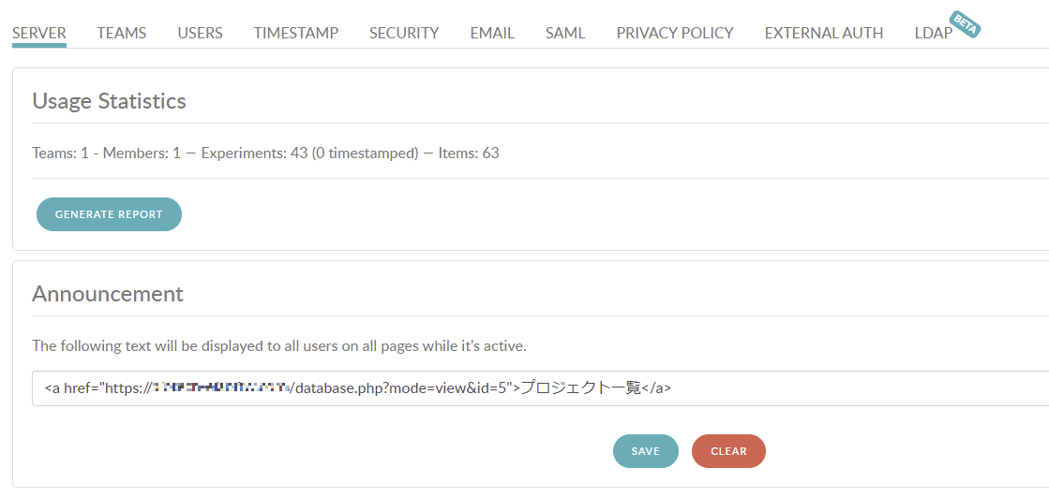Viewport: 1049px width, 497px height.
Task: Select the SECURITY tab
Action: pyautogui.click(x=404, y=33)
